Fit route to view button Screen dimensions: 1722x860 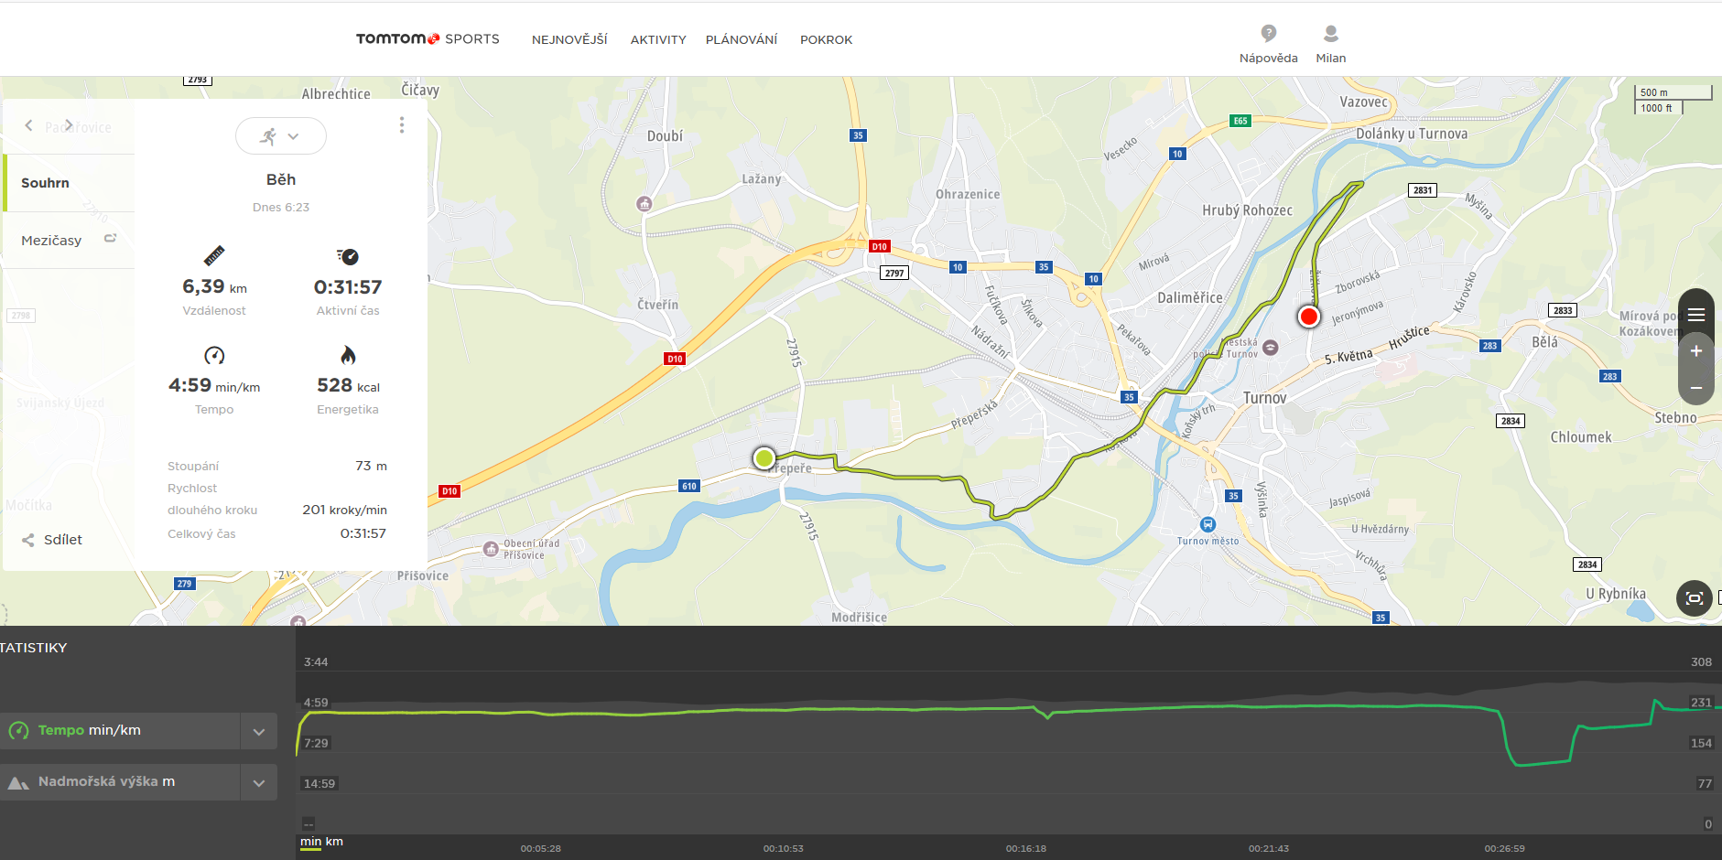tap(1695, 598)
